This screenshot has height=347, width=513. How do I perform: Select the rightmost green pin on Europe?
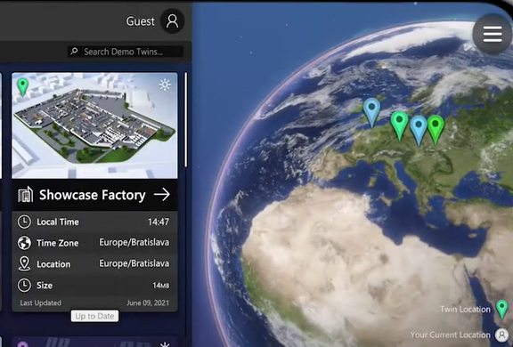[x=436, y=129]
